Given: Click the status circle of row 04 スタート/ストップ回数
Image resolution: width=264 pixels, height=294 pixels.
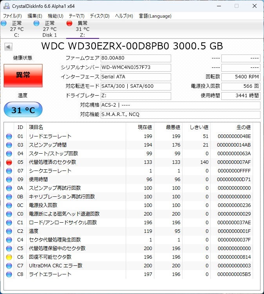Looking at the screenshot, I should tap(9, 154).
